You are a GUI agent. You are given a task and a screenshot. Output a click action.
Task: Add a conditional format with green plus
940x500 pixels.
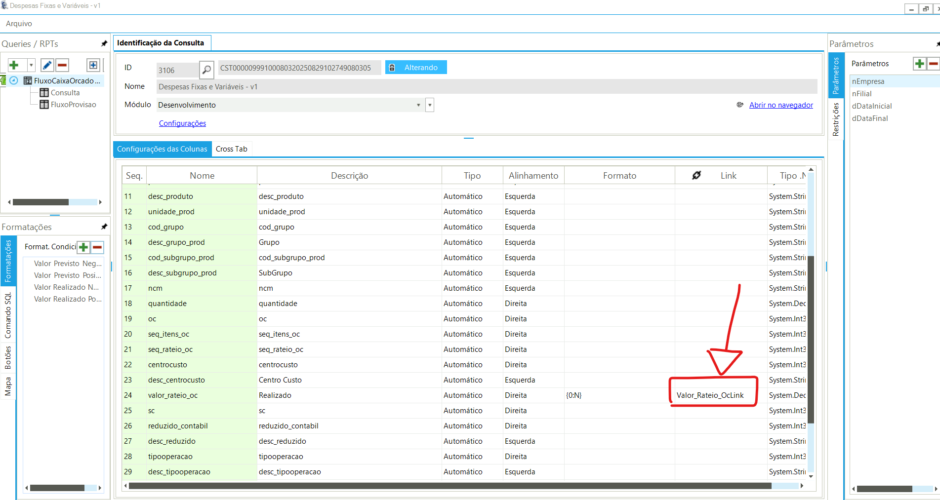click(84, 247)
